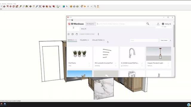The image size is (191, 107).
Task: Open the Copper Pendant Light thumbnail
Action: tap(158, 53)
